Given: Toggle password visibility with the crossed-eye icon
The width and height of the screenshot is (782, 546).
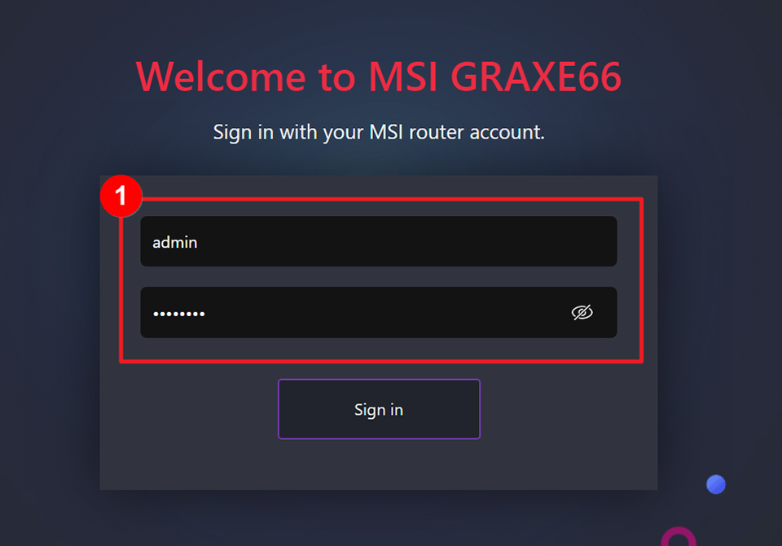Looking at the screenshot, I should (582, 312).
